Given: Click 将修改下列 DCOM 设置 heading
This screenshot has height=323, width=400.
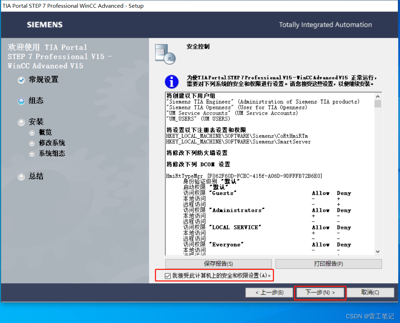Looking at the screenshot, I should [x=198, y=164].
